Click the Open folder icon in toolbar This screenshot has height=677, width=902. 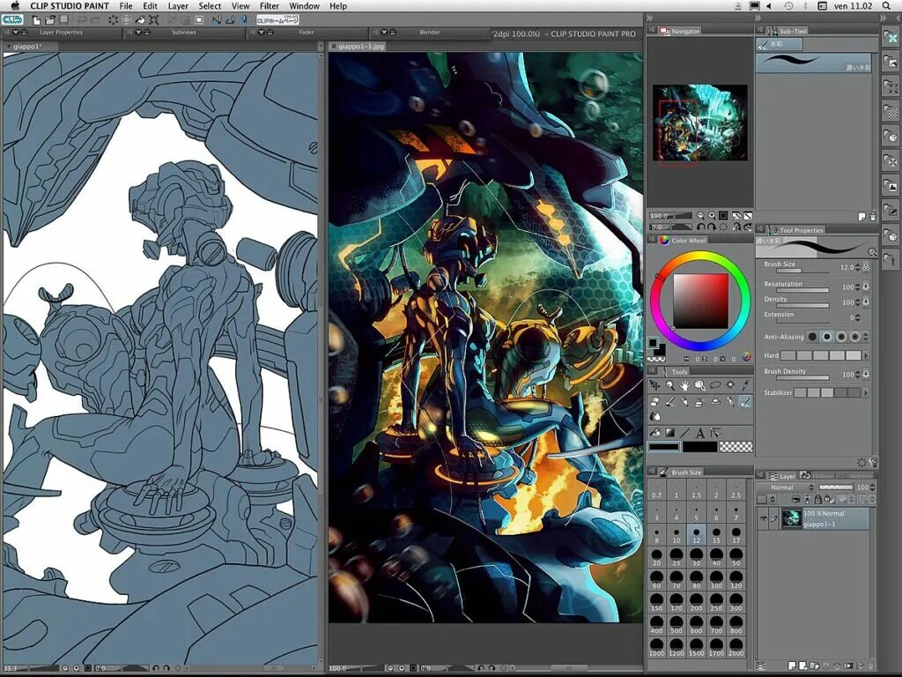click(x=50, y=19)
